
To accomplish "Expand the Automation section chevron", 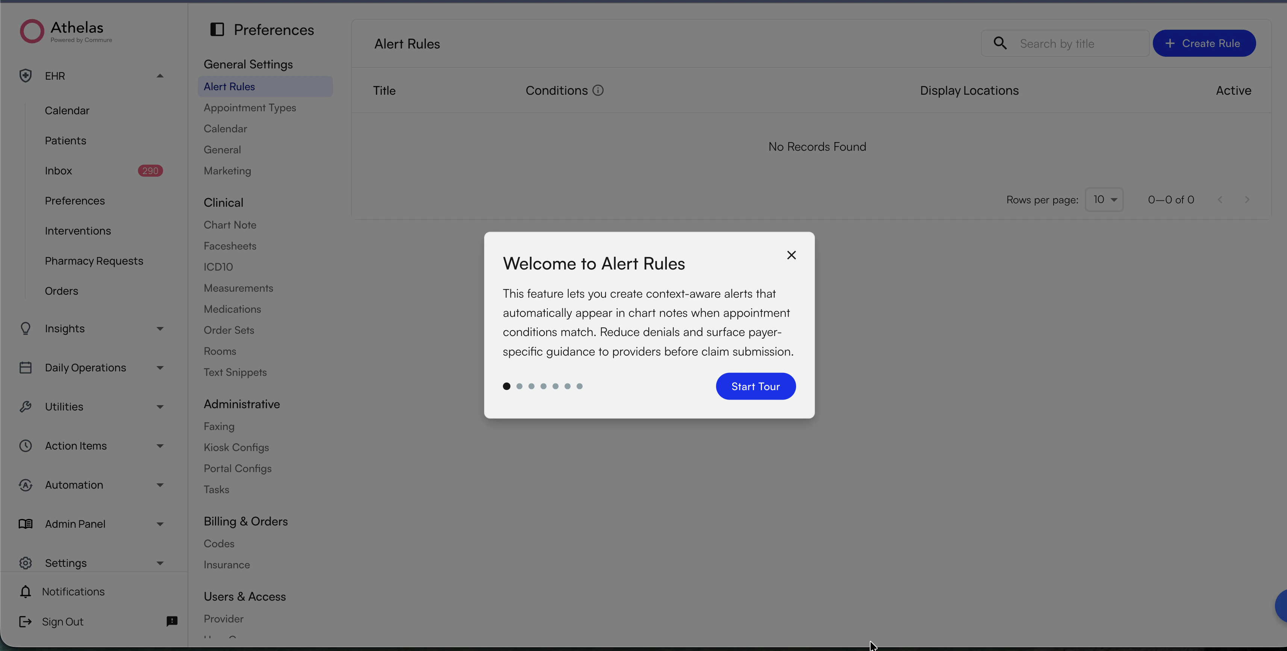I will [x=160, y=484].
